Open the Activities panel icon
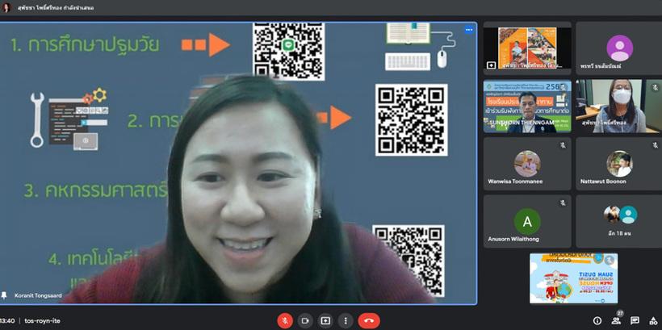The image size is (662, 330). coord(653,320)
